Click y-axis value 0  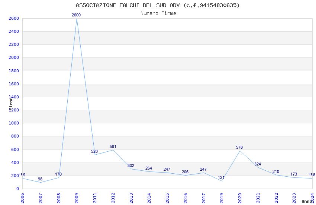pyautogui.click(x=17, y=189)
